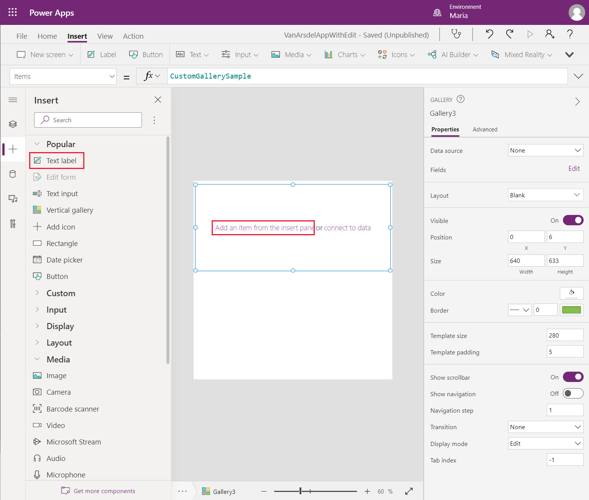Expand more ribbon commands chevron

569,54
